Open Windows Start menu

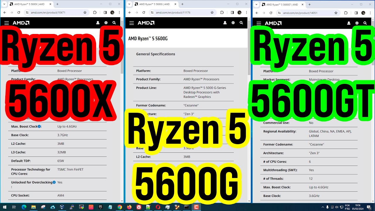[5, 207]
